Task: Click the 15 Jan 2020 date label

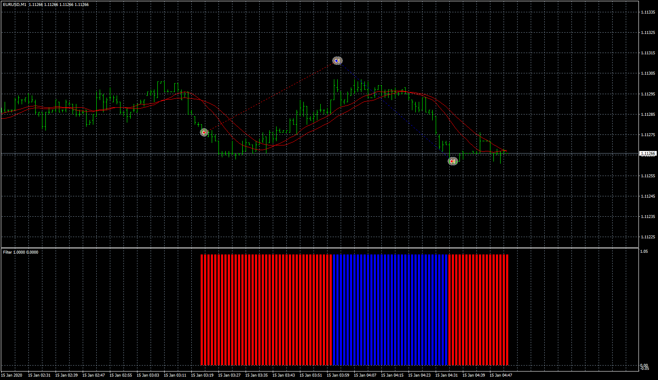Action: point(11,375)
